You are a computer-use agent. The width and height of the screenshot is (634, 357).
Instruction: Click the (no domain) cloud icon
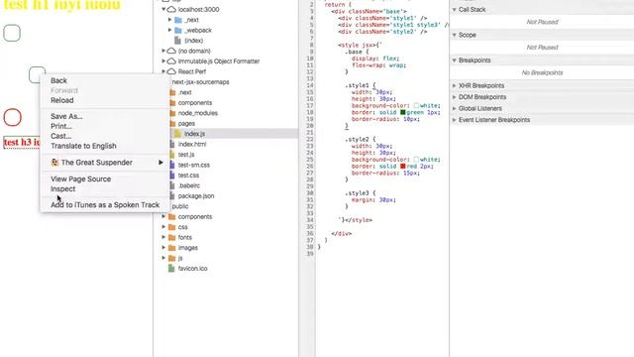pos(171,51)
